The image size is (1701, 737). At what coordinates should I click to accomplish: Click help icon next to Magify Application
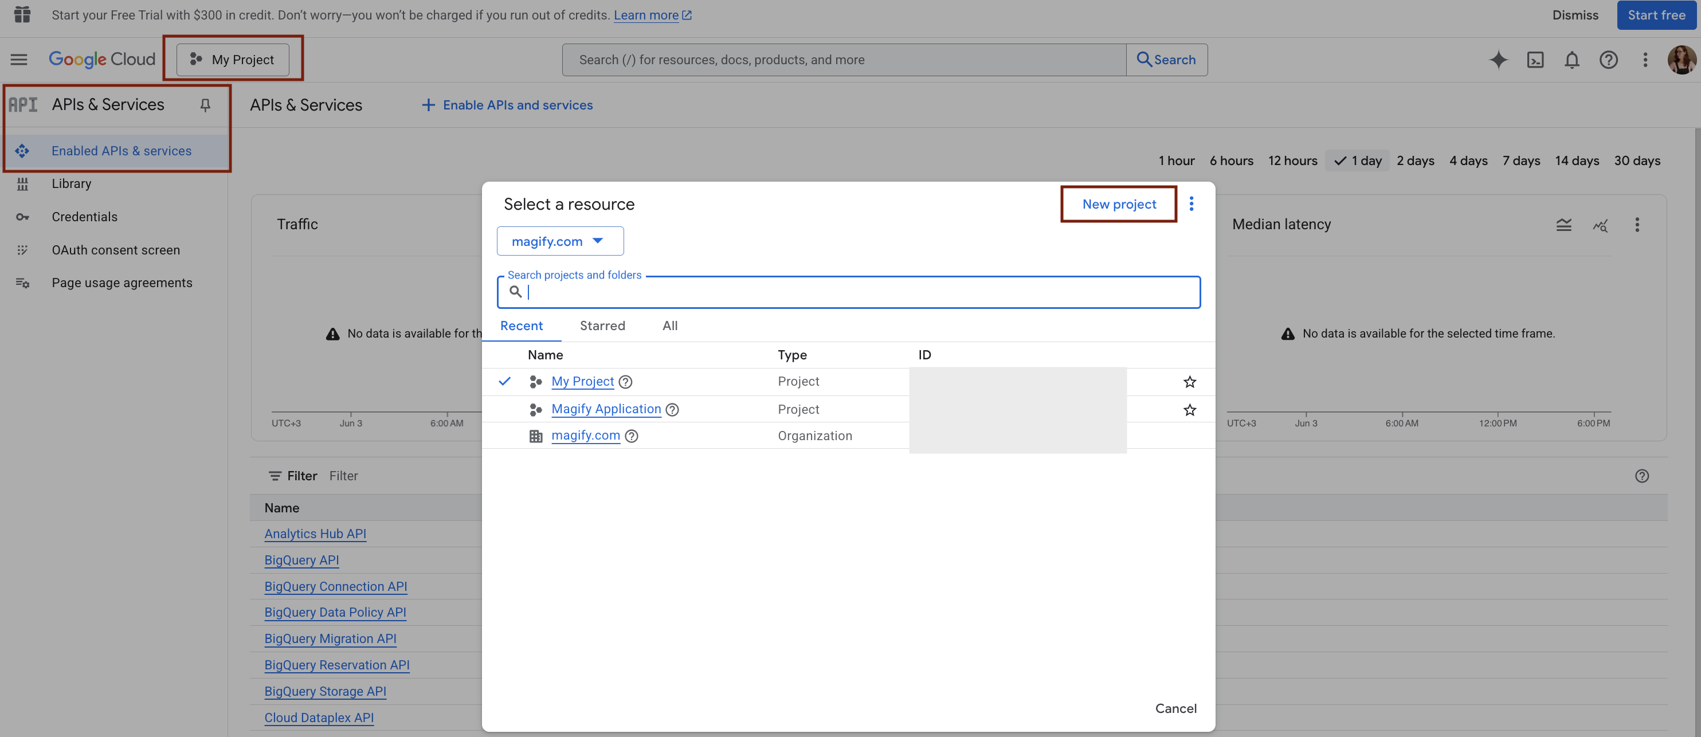click(672, 409)
